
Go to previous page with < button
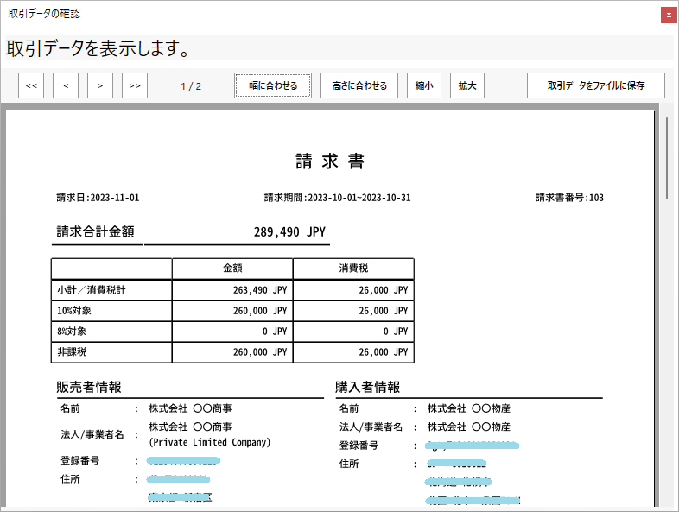point(66,85)
